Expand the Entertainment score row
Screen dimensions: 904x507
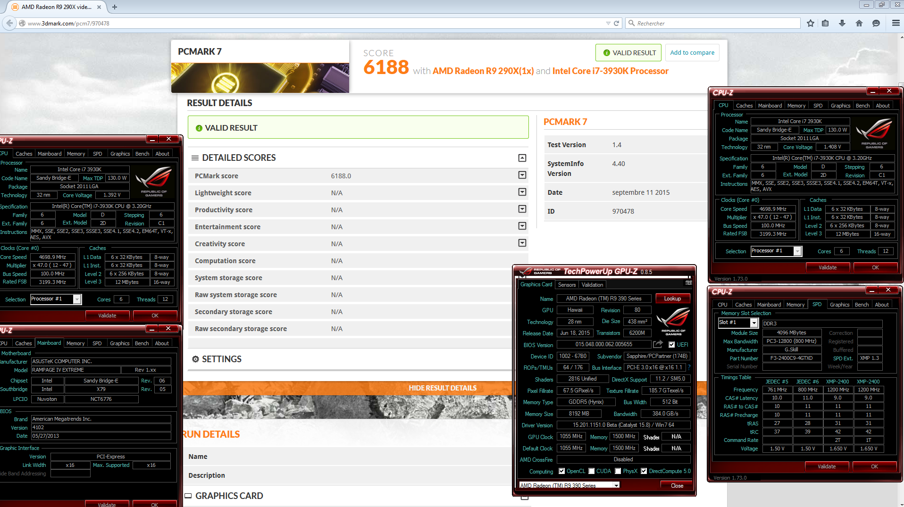[522, 226]
